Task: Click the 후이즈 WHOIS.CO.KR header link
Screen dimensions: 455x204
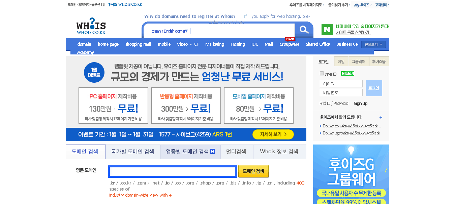Action: pos(125,5)
